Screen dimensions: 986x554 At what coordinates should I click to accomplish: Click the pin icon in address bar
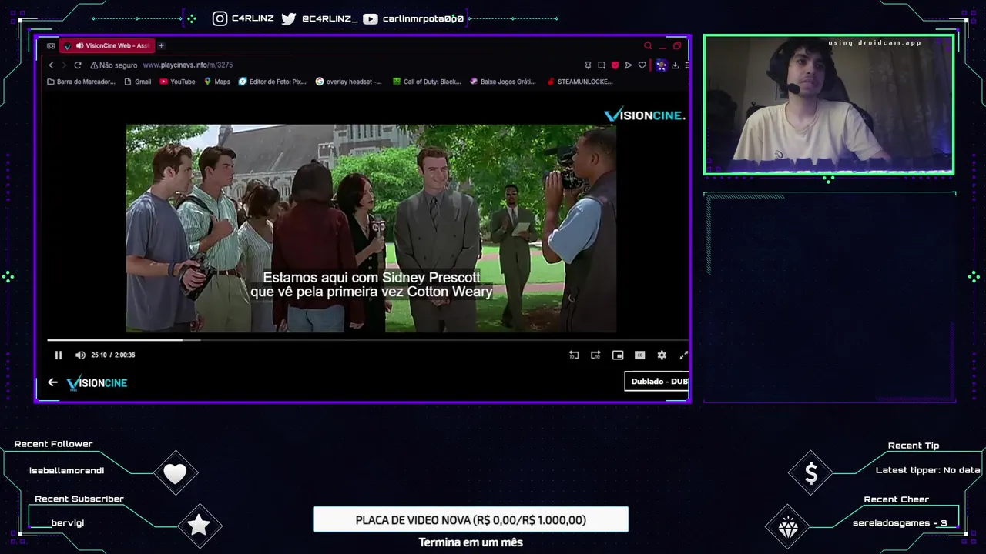point(588,65)
